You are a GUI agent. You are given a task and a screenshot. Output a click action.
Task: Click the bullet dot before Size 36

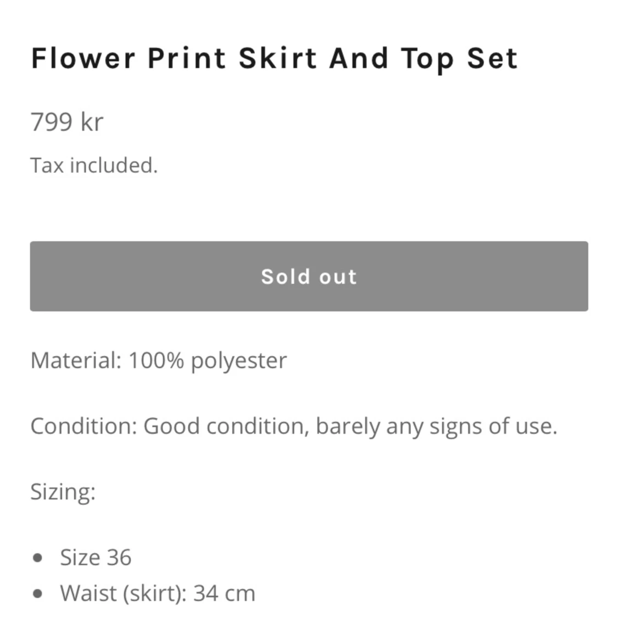coord(38,558)
